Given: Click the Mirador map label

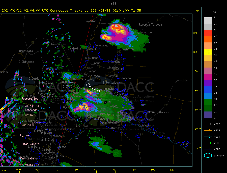Looking at the screenshot, I should (117, 128).
